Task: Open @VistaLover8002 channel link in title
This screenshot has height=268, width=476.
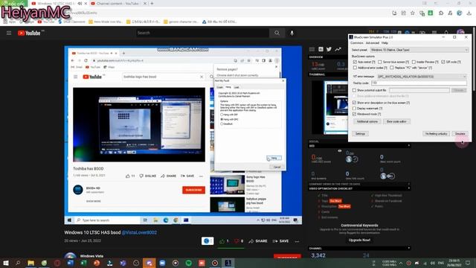Action: 139,232
